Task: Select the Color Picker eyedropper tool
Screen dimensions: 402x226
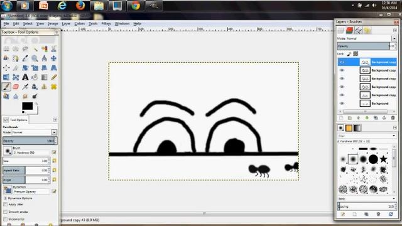Action: click(25, 58)
